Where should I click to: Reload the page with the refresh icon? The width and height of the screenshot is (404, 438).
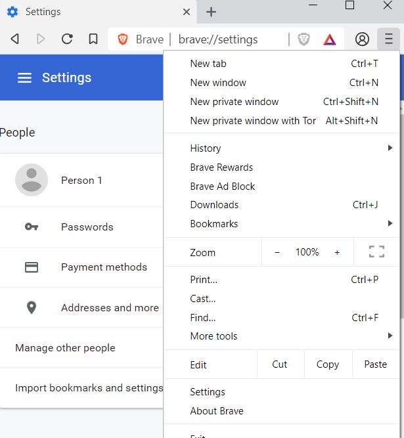click(x=67, y=39)
